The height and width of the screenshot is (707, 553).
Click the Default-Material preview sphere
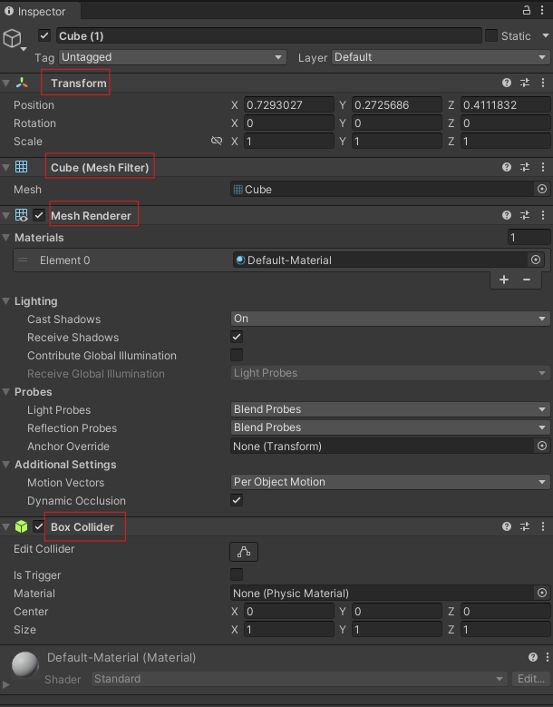pyautogui.click(x=24, y=664)
